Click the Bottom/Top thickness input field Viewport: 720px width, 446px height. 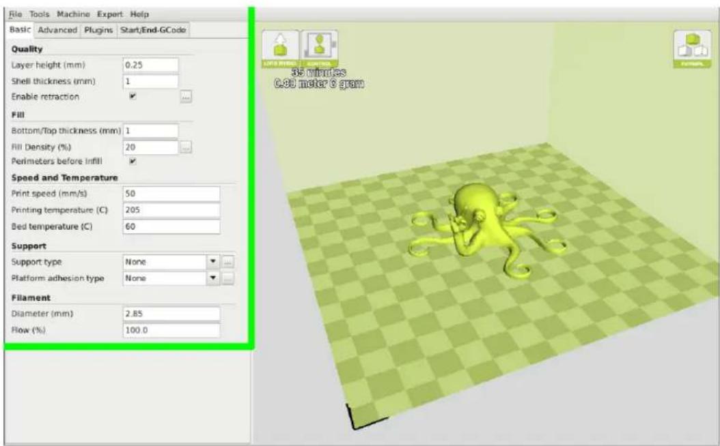tap(150, 131)
